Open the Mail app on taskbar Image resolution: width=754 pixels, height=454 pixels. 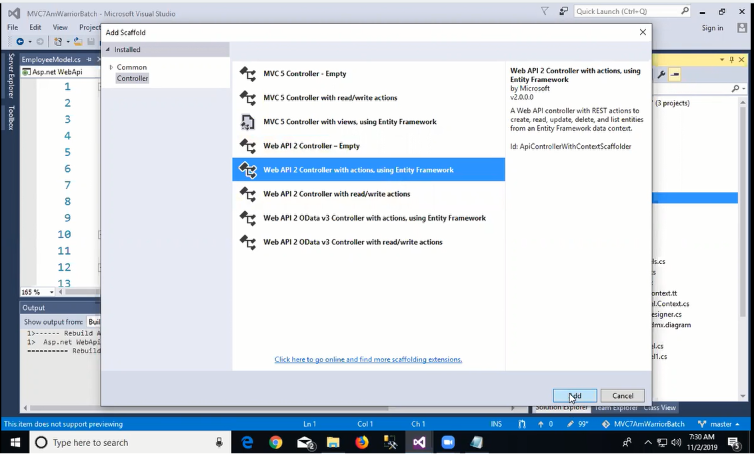(305, 443)
